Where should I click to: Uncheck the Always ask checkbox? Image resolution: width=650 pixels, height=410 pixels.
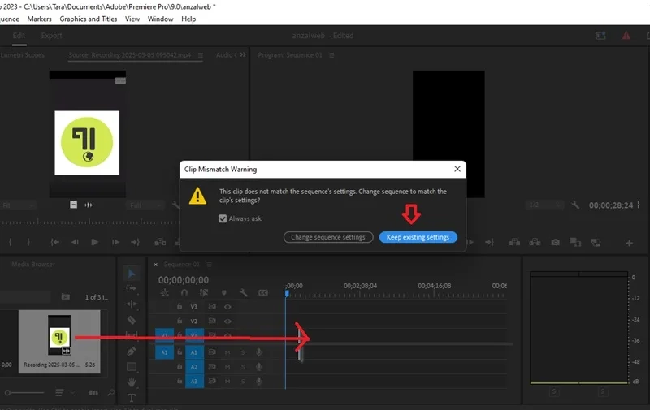point(223,218)
